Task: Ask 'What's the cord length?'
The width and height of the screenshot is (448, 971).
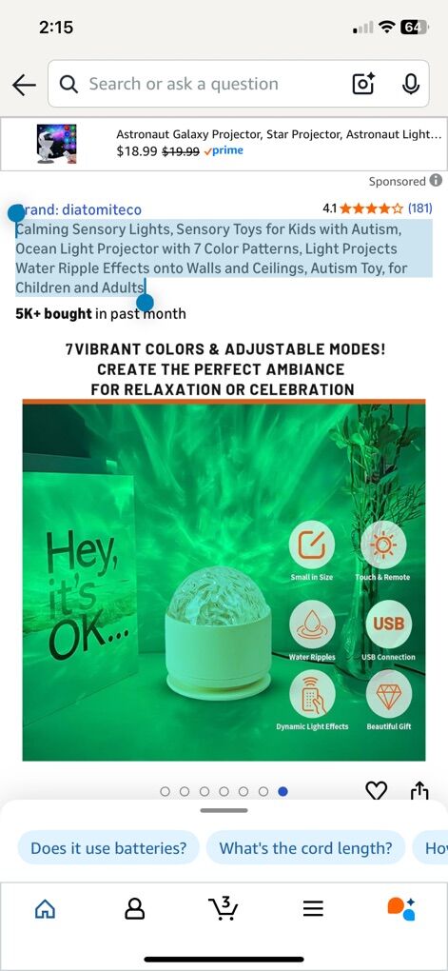Action: pyautogui.click(x=305, y=848)
